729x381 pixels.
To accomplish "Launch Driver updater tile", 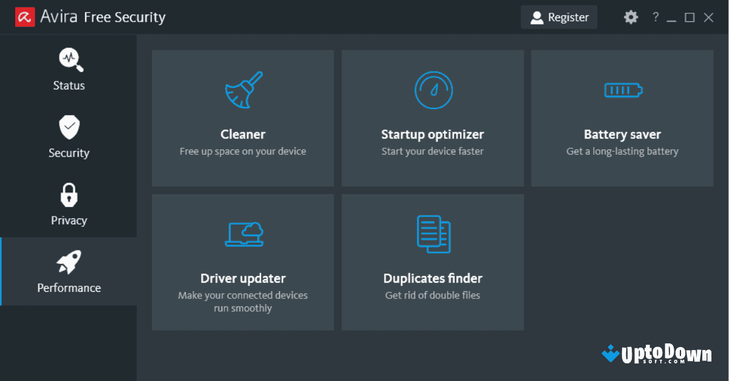I will pyautogui.click(x=242, y=262).
